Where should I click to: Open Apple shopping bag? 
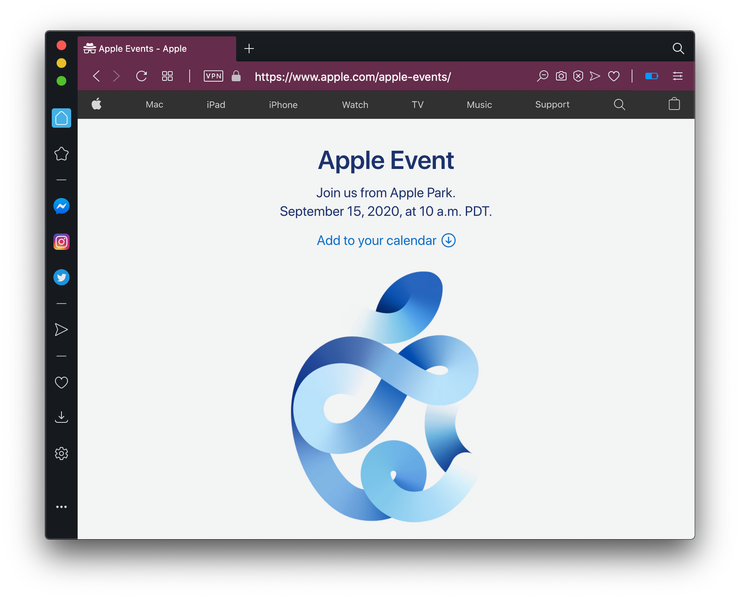674,104
